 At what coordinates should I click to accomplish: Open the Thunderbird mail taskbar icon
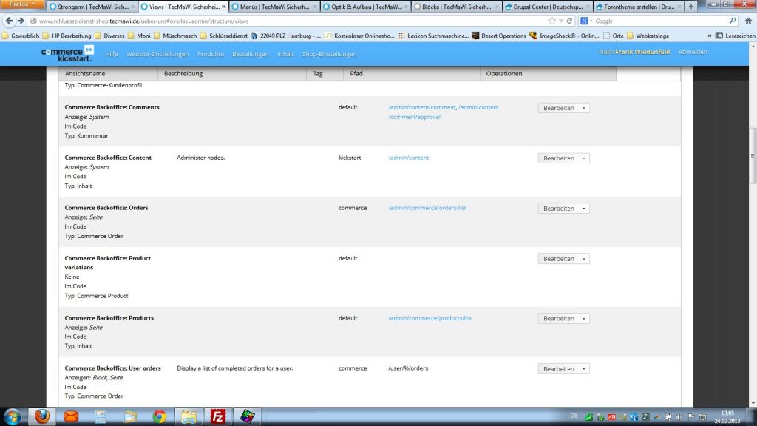pyautogui.click(x=71, y=416)
